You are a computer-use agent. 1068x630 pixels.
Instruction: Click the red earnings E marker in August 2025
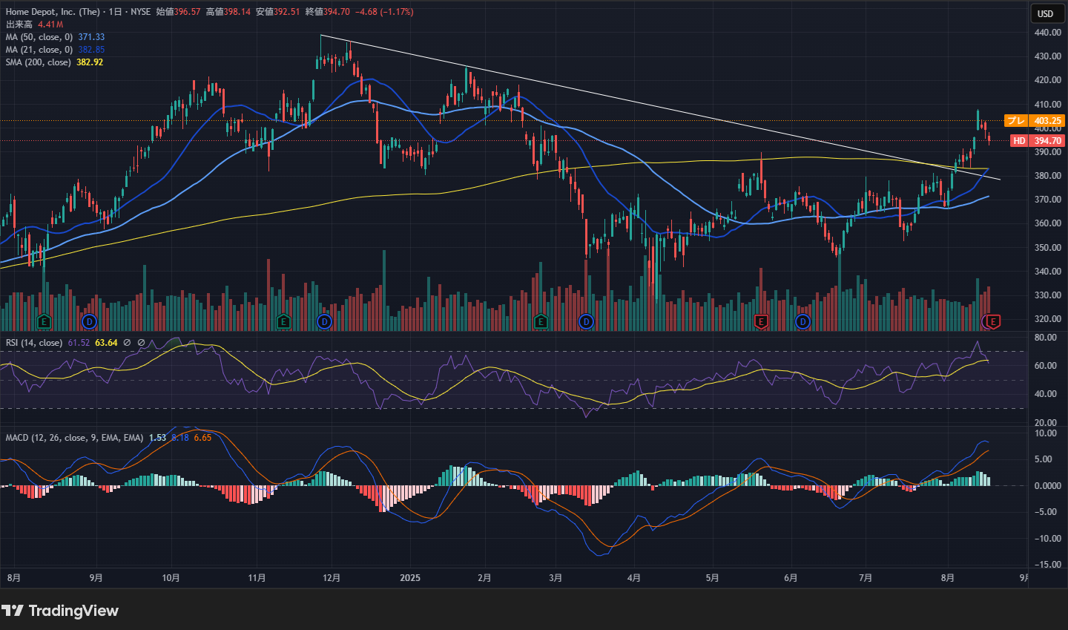coord(994,321)
